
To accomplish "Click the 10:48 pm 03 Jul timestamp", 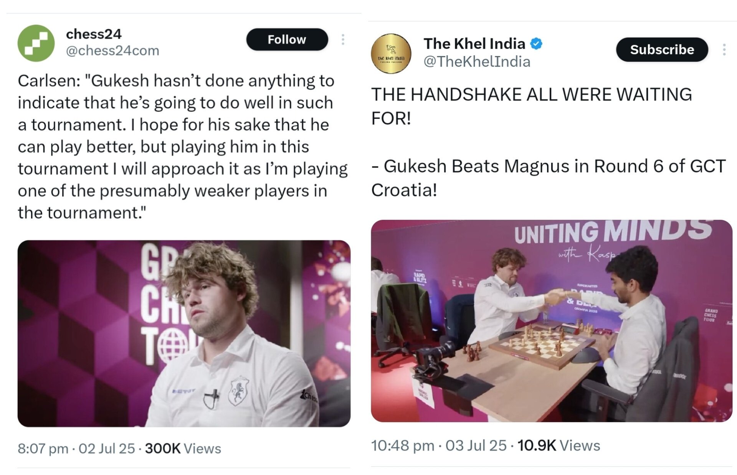I will [439, 445].
